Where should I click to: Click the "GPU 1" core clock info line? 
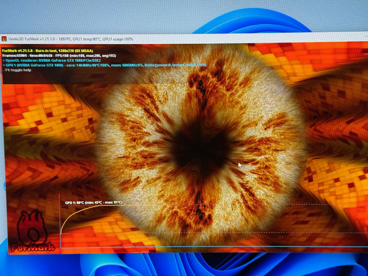[x=61, y=65]
